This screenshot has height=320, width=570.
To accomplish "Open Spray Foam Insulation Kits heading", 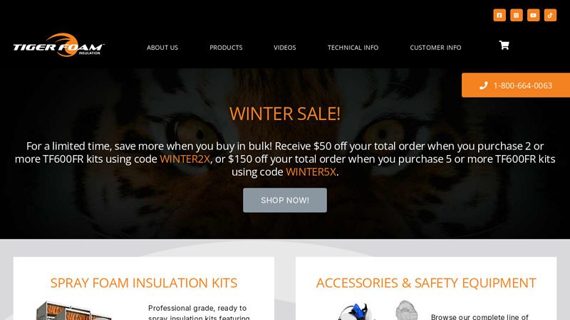I will [144, 283].
